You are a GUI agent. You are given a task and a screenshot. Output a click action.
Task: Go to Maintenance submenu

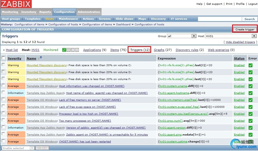coord(68,19)
